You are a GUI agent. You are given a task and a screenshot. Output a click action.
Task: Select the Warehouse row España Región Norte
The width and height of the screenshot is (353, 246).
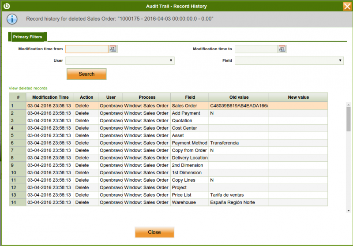point(190,202)
